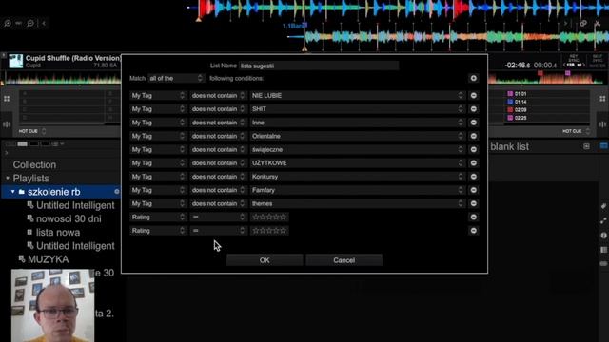609x342 pixels.
Task: Open '=' operator dropdown in last Rating row
Action: click(218, 231)
